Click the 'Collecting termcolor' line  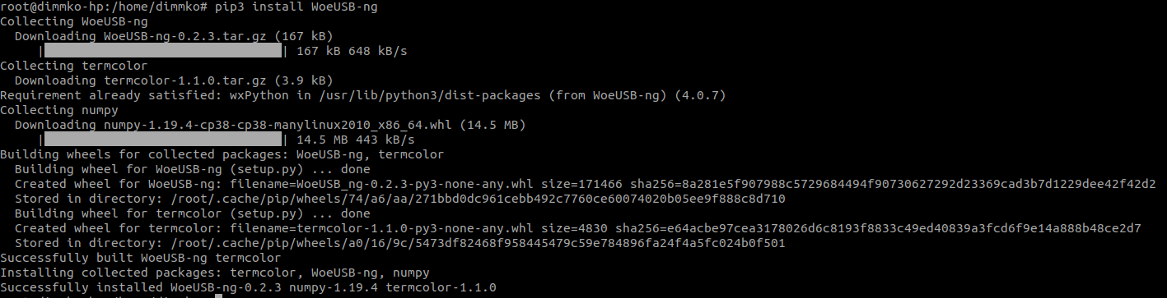pyautogui.click(x=73, y=66)
